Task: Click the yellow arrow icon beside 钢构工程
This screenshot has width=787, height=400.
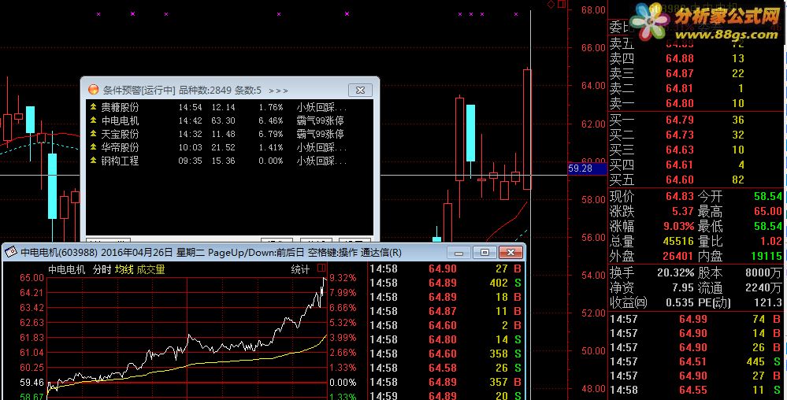Action: (x=93, y=161)
